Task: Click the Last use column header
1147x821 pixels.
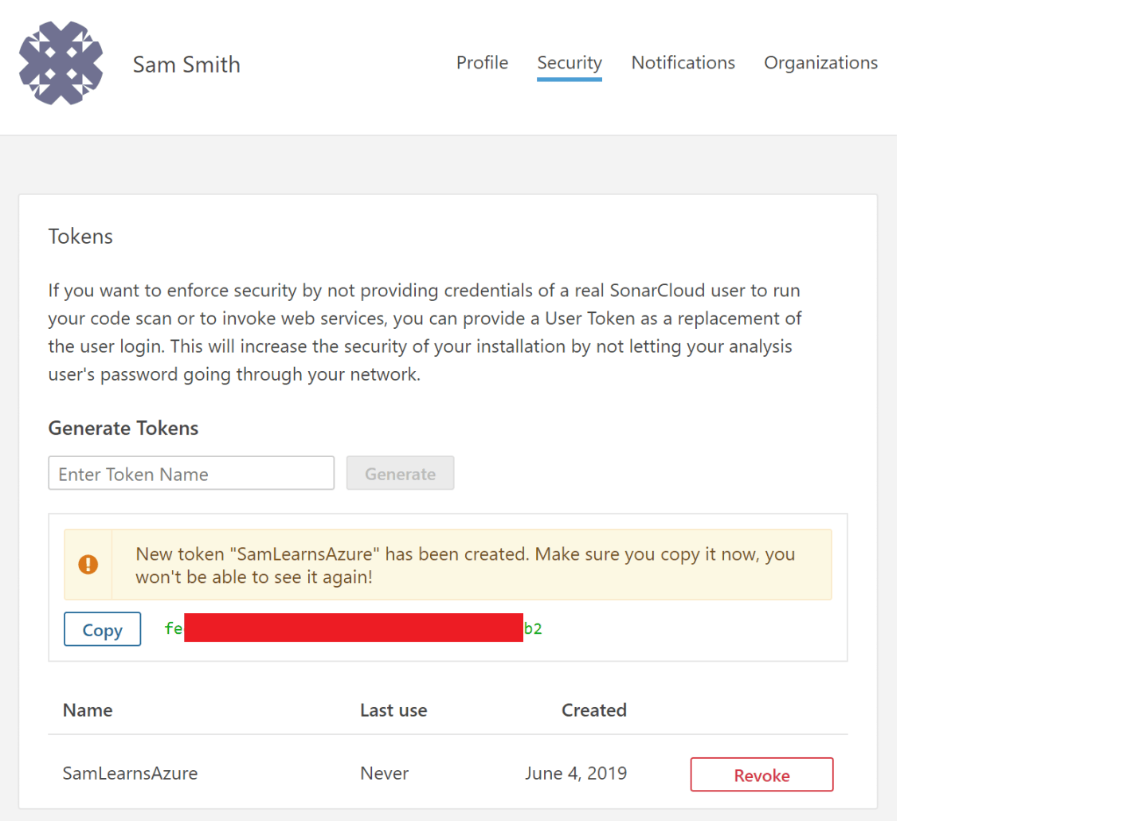Action: pos(393,710)
